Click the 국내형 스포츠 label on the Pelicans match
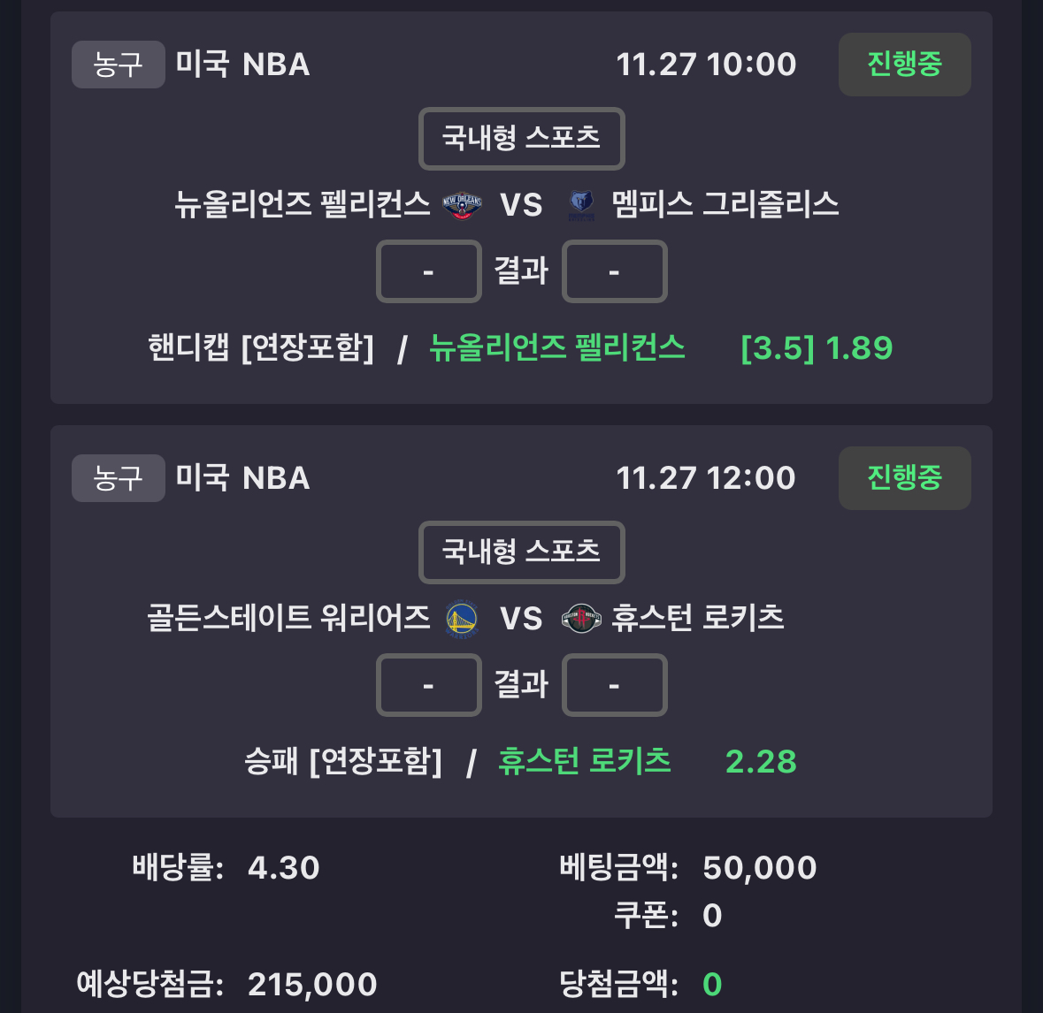This screenshot has width=1043, height=1013. (x=521, y=139)
